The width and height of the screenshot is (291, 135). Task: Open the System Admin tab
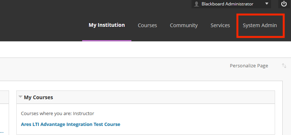260,25
